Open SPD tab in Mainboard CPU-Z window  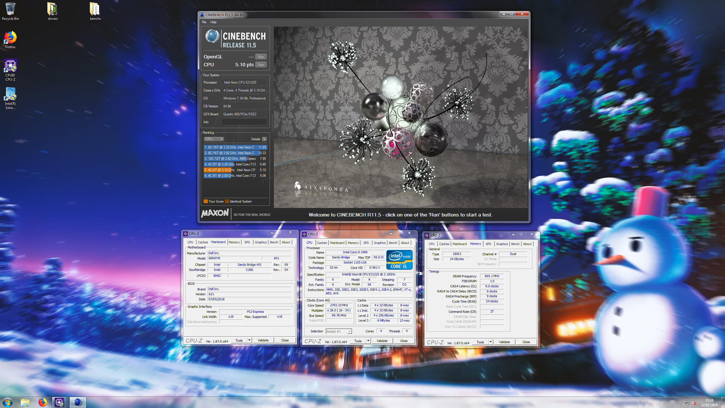247,242
